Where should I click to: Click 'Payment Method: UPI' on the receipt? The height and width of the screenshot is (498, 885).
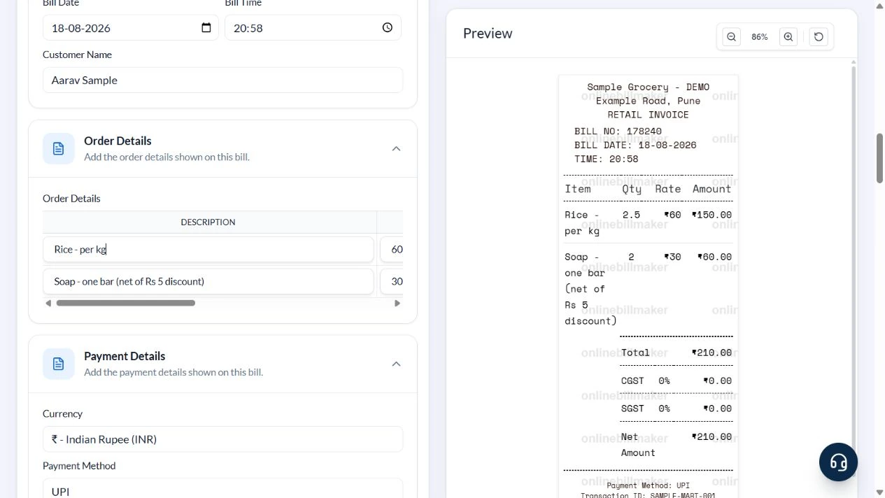(x=648, y=485)
